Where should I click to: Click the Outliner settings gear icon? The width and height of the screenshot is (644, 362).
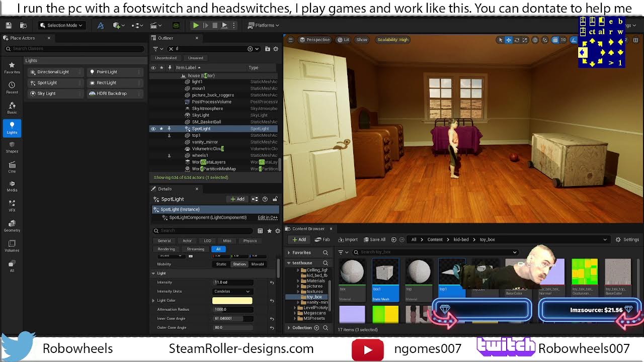point(276,49)
